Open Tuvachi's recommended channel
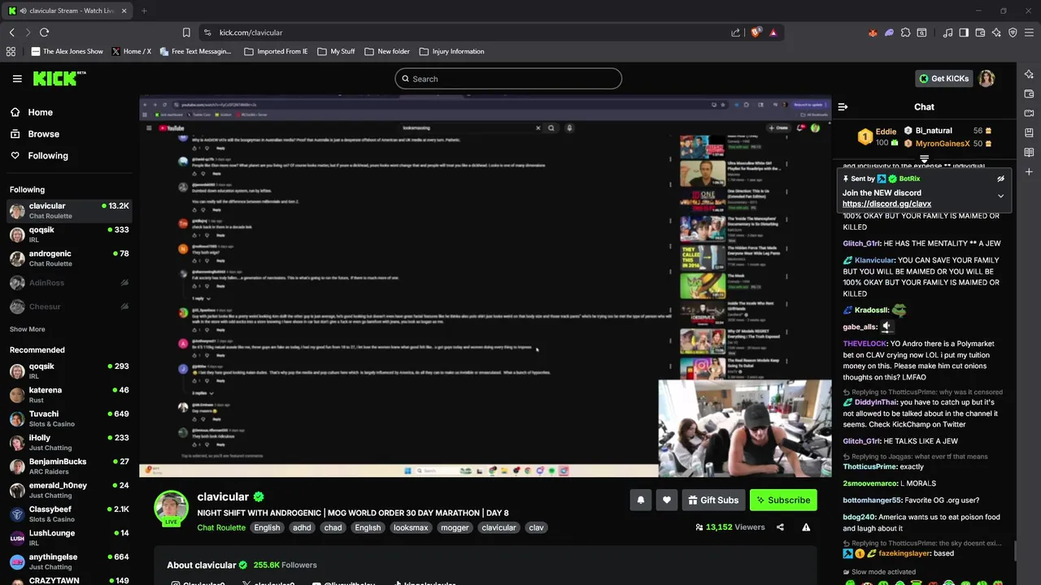Image resolution: width=1041 pixels, height=585 pixels. [69, 418]
